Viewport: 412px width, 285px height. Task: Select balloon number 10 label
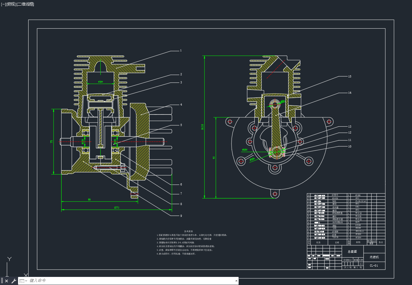pos(350,146)
